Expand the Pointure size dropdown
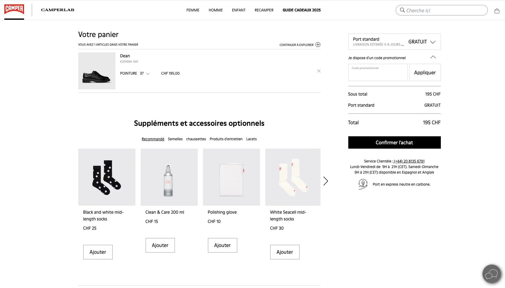This screenshot has height=288, width=505. [148, 74]
